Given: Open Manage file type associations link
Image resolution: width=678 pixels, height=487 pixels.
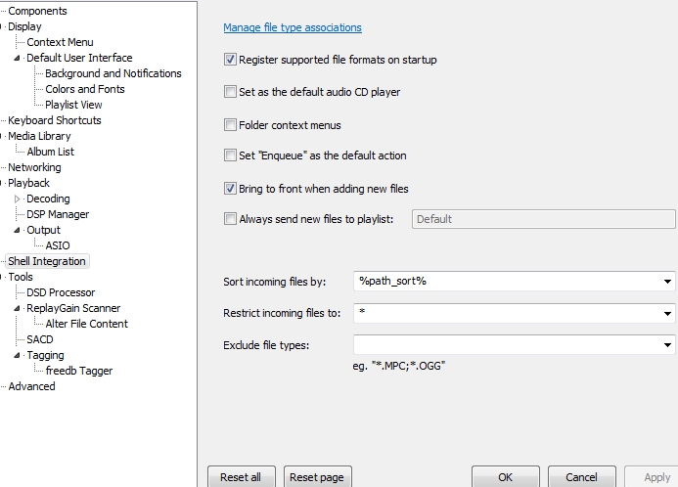Looking at the screenshot, I should point(293,27).
